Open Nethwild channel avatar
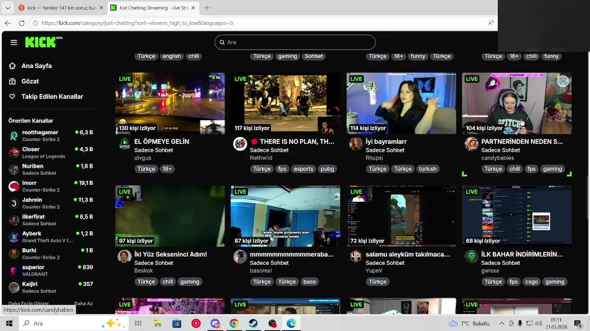Viewport: 590px width, 331px height. (240, 144)
